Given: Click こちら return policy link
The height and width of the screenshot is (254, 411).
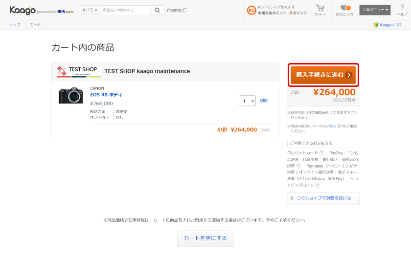Looking at the screenshot, I should tap(331, 126).
